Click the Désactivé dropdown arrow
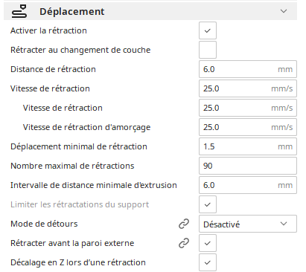The image size is (306, 272). (284, 224)
